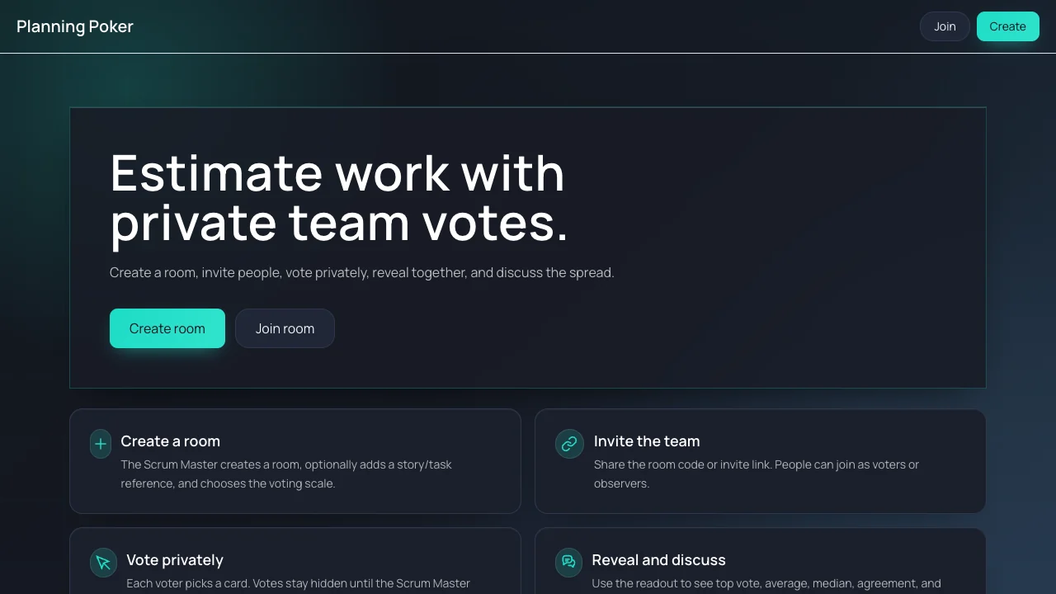Screen dimensions: 1056x594
Task: Click the chat bubbles icon for Reveal and discuss
Action: click(568, 563)
